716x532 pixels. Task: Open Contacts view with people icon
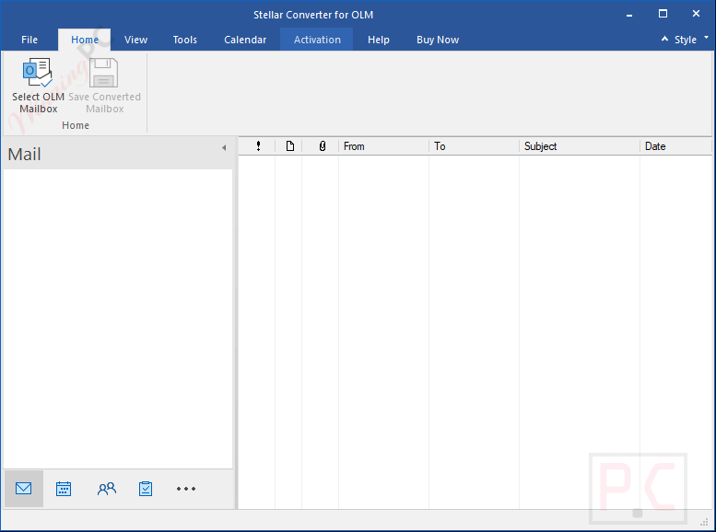[106, 489]
